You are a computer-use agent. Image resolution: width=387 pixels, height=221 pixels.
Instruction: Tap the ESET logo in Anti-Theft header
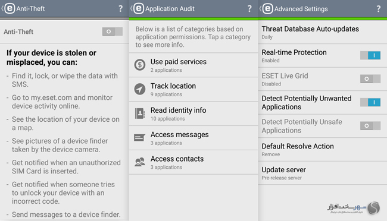(10, 9)
